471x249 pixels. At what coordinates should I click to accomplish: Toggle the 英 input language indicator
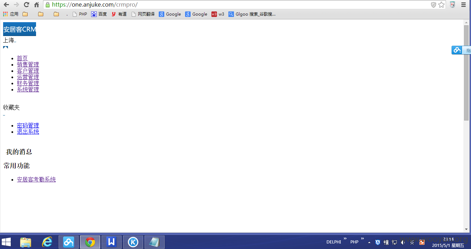pyautogui.click(x=412, y=242)
